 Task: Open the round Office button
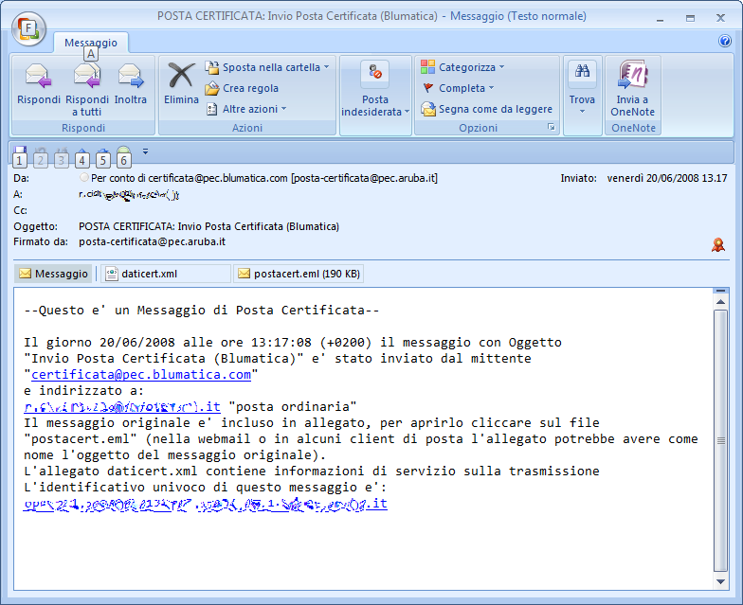click(x=28, y=26)
